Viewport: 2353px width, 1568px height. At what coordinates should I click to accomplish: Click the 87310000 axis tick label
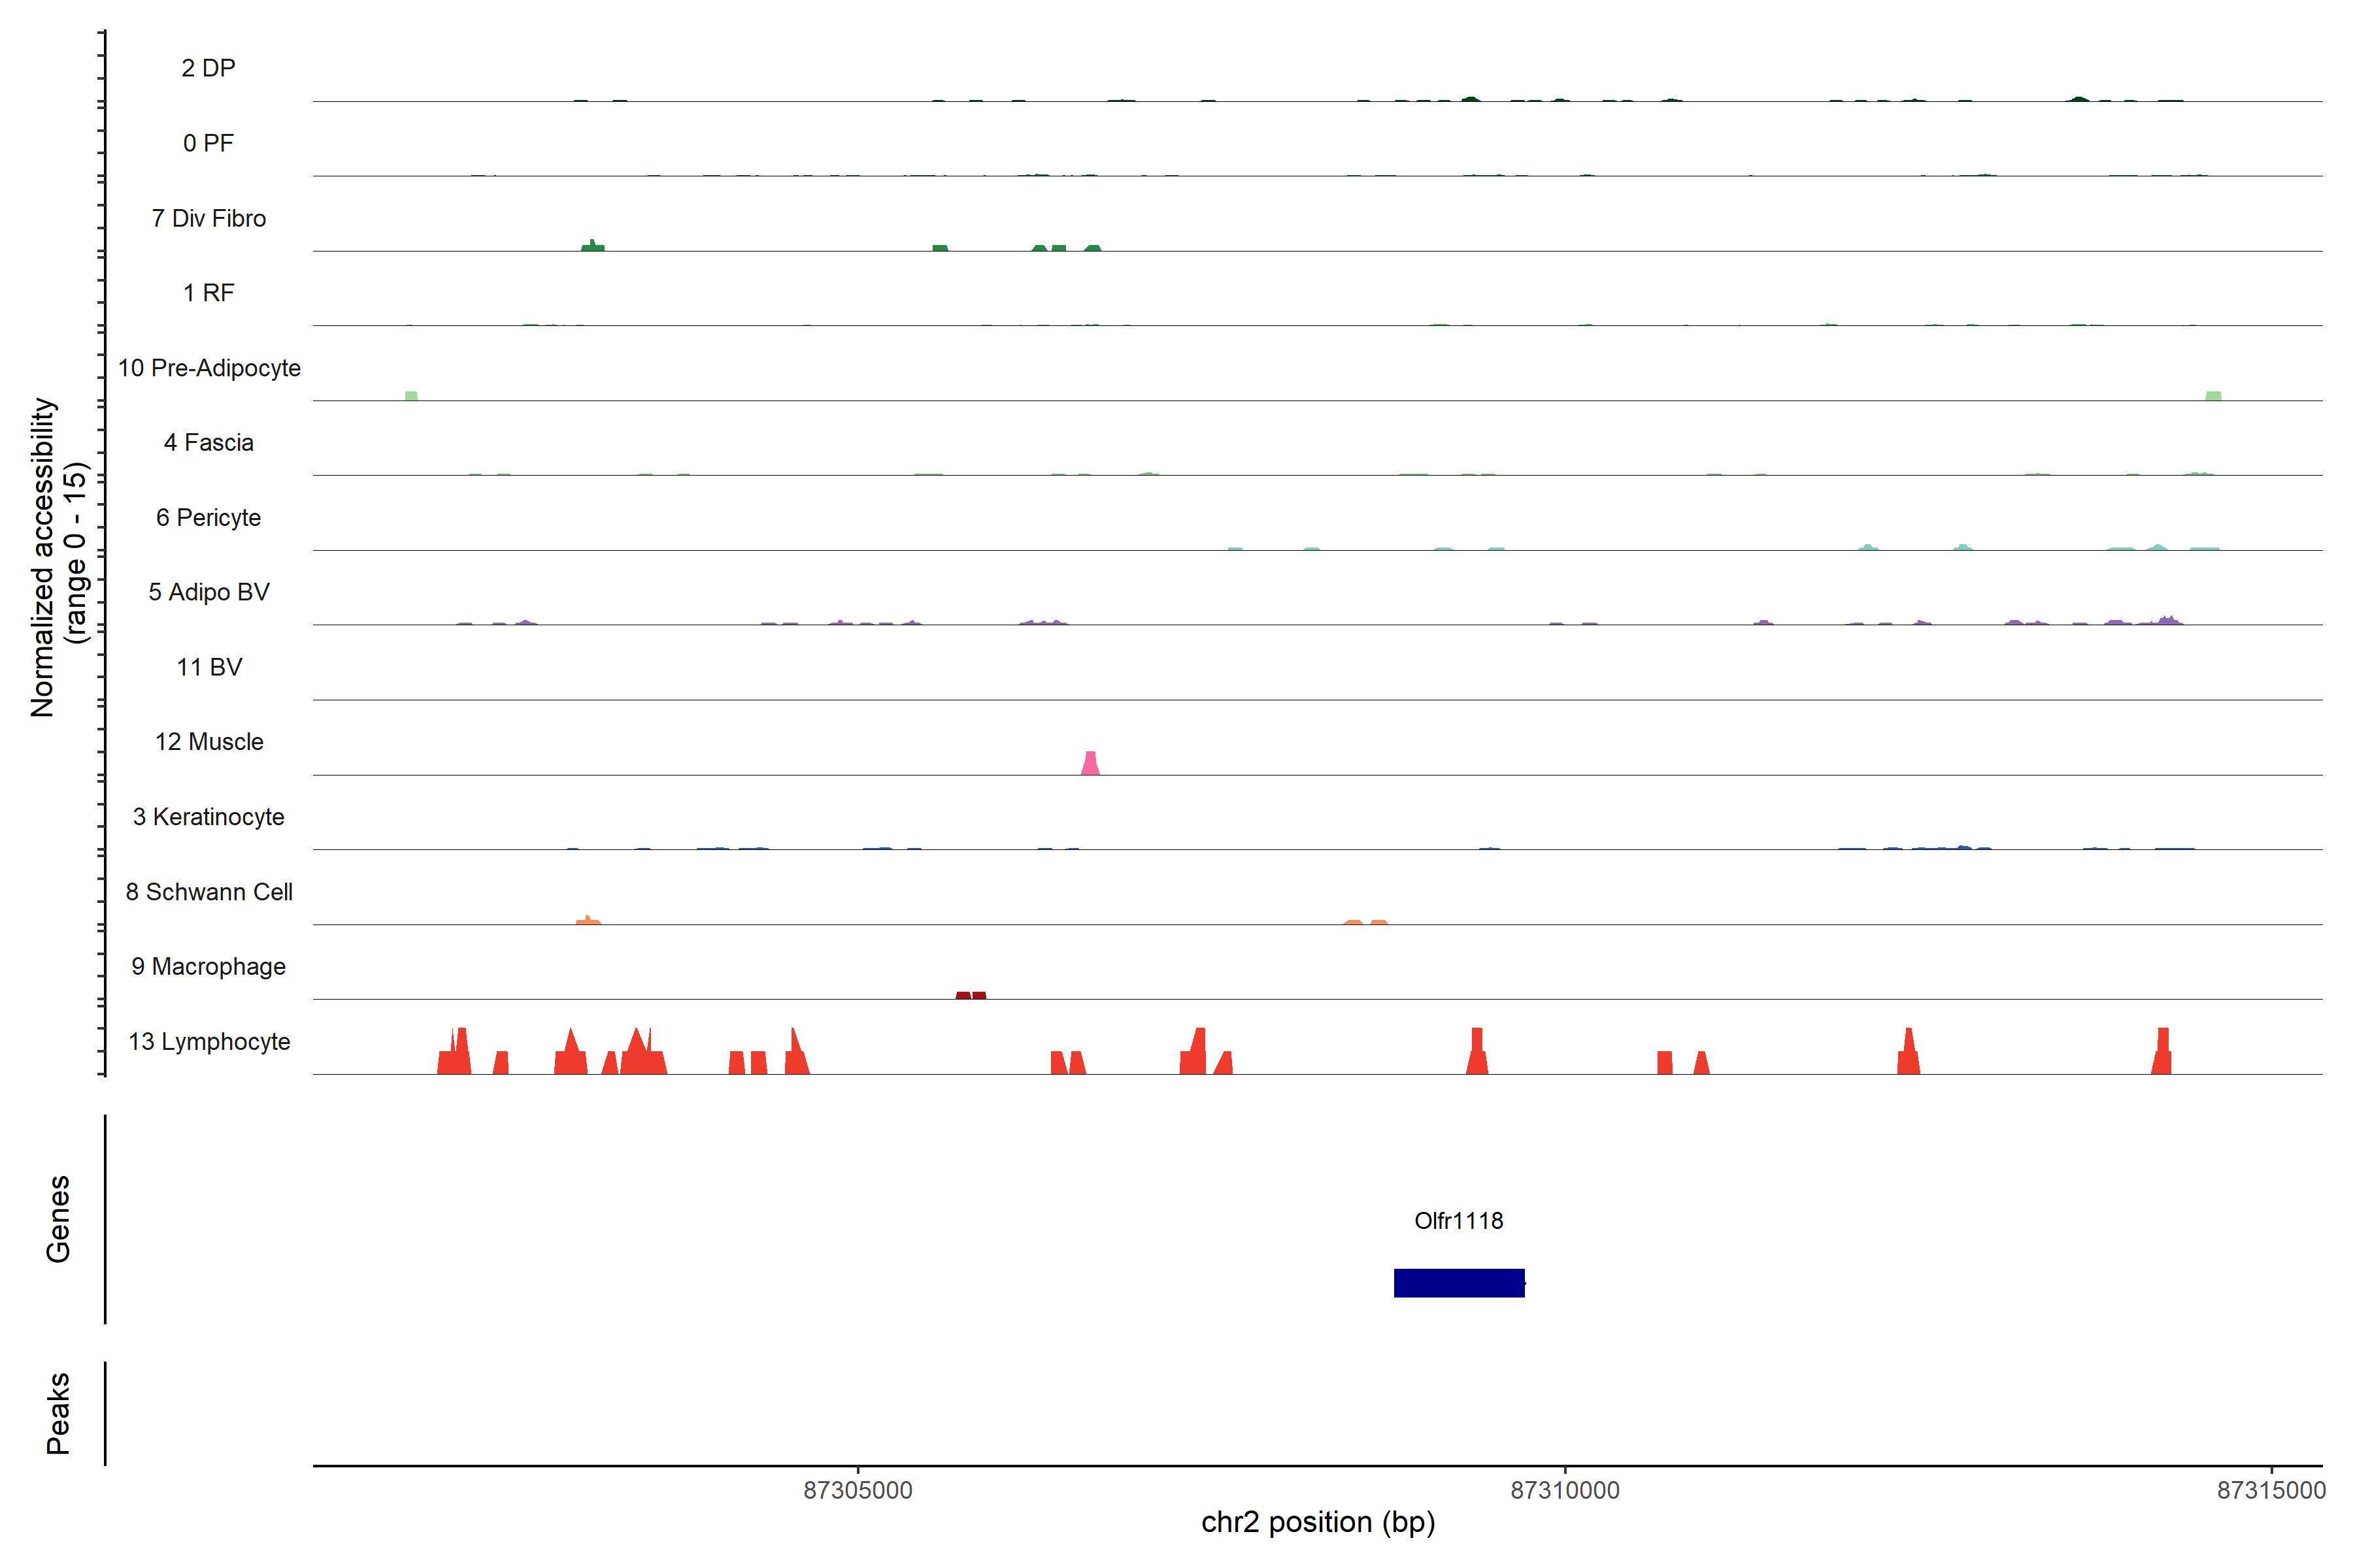1565,1491
